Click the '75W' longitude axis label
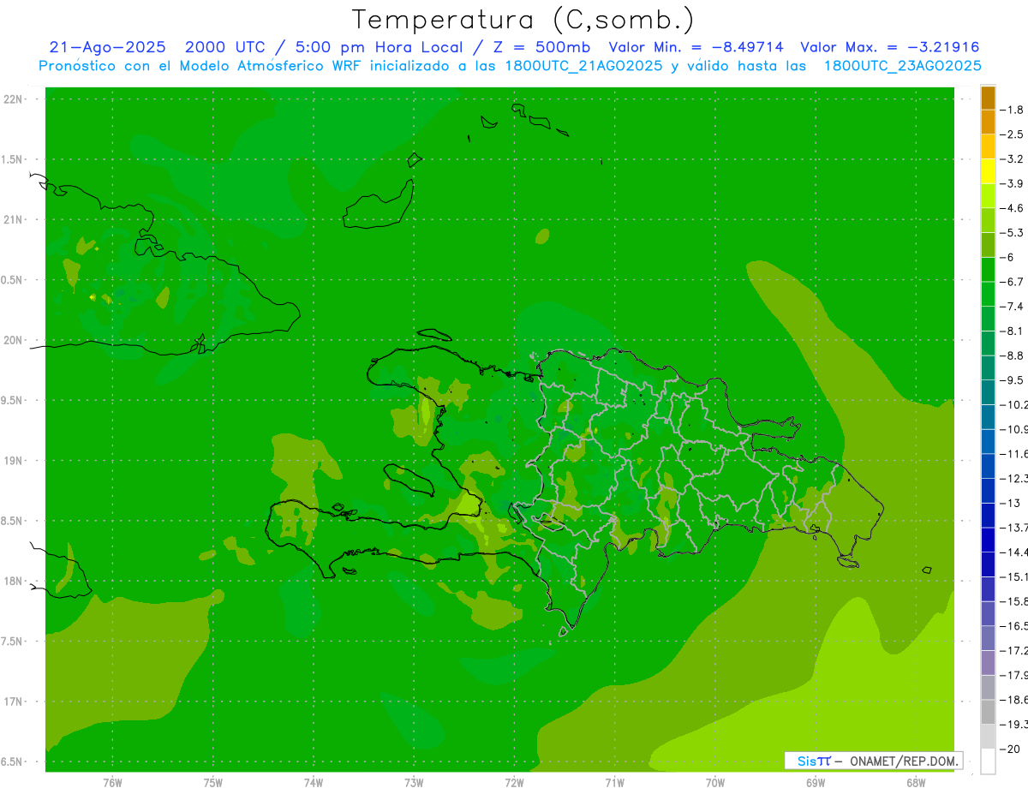The width and height of the screenshot is (1028, 794). 213,783
